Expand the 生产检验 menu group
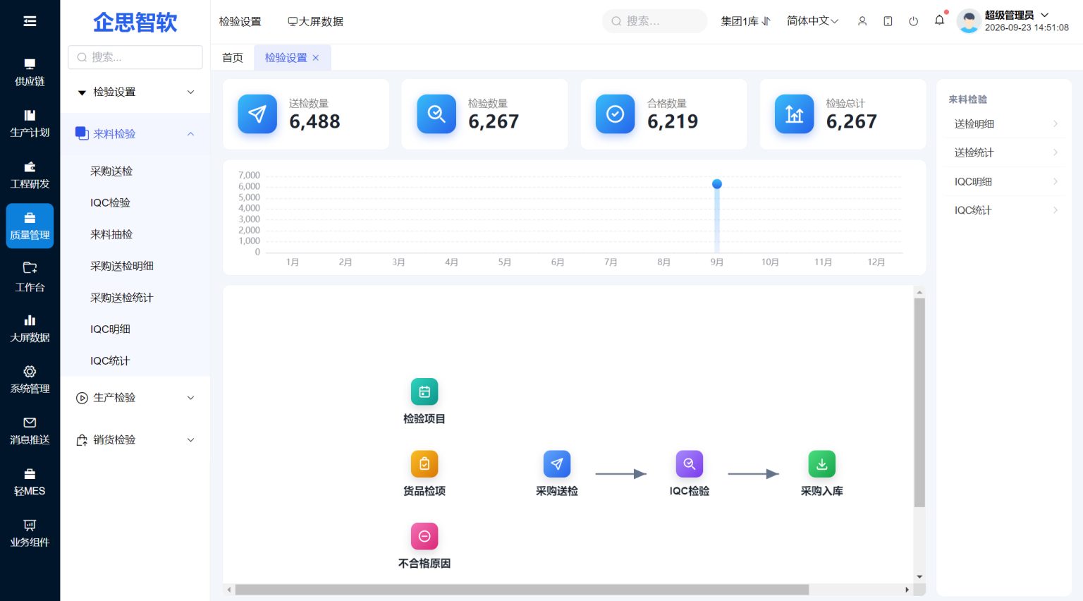The image size is (1083, 601). click(x=135, y=398)
